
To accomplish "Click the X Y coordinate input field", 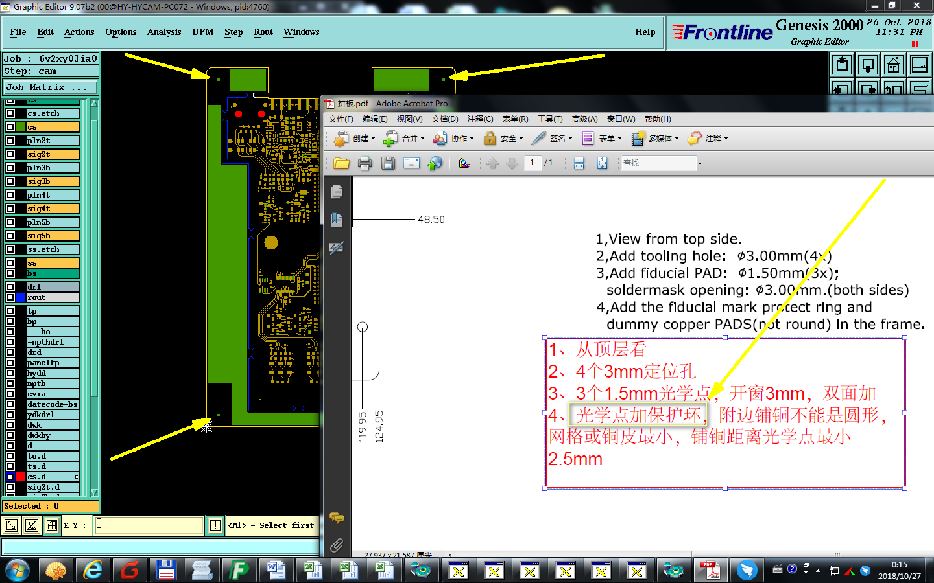I will click(x=149, y=525).
